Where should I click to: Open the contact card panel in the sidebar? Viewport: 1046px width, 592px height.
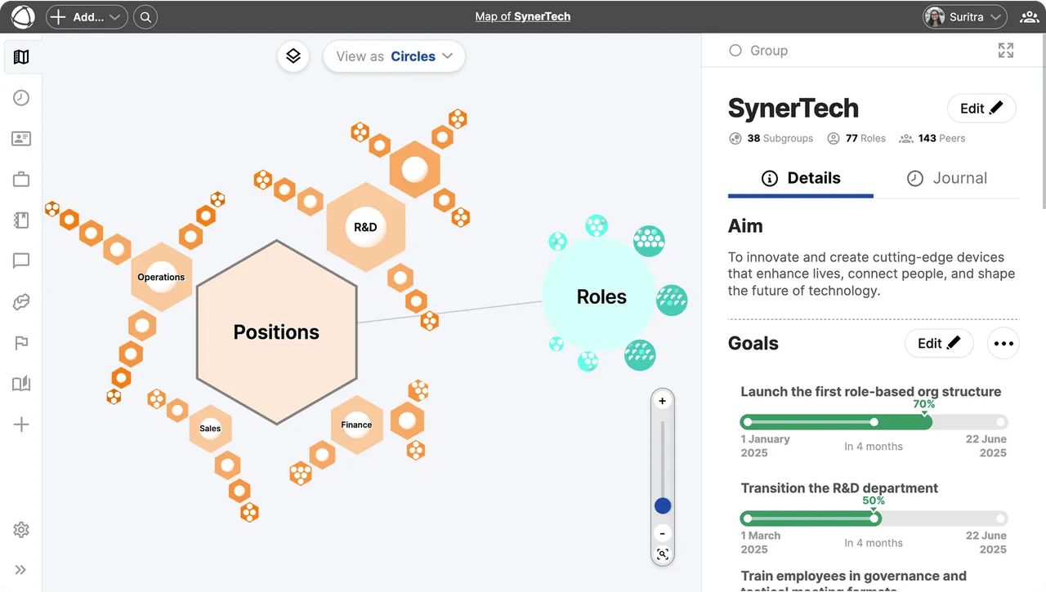[21, 138]
